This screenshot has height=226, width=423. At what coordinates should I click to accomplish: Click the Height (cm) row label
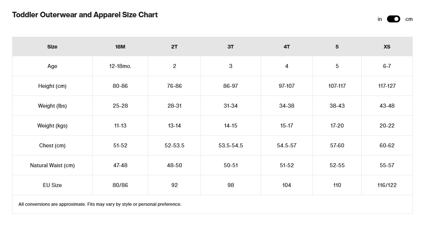pyautogui.click(x=52, y=86)
